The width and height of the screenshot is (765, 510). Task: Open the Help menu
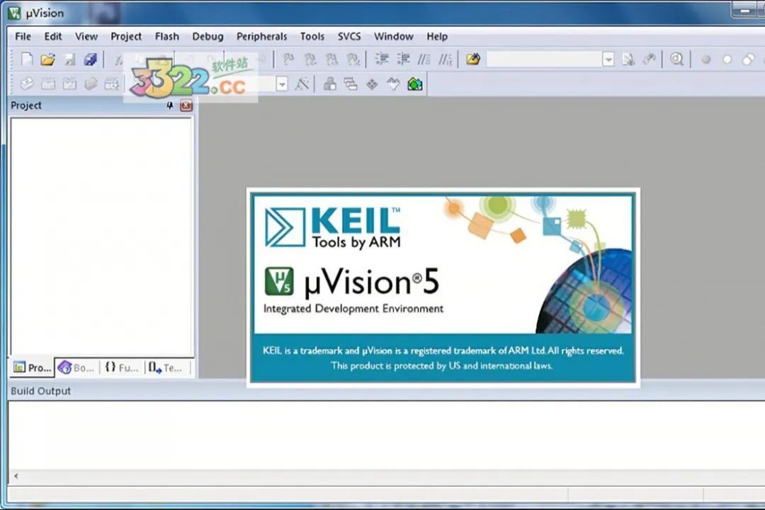(437, 37)
